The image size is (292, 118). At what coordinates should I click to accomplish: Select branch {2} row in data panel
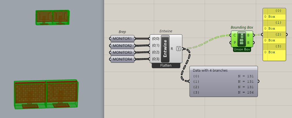coord(223,87)
